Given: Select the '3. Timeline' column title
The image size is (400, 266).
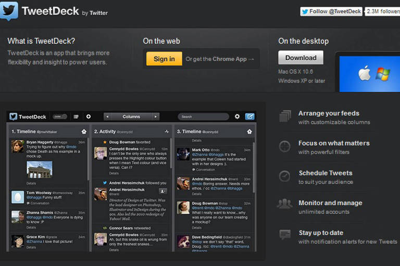Looking at the screenshot, I should pyautogui.click(x=189, y=131).
